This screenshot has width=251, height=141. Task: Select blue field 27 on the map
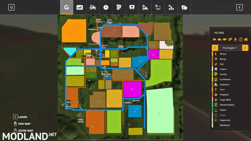pyautogui.click(x=135, y=111)
